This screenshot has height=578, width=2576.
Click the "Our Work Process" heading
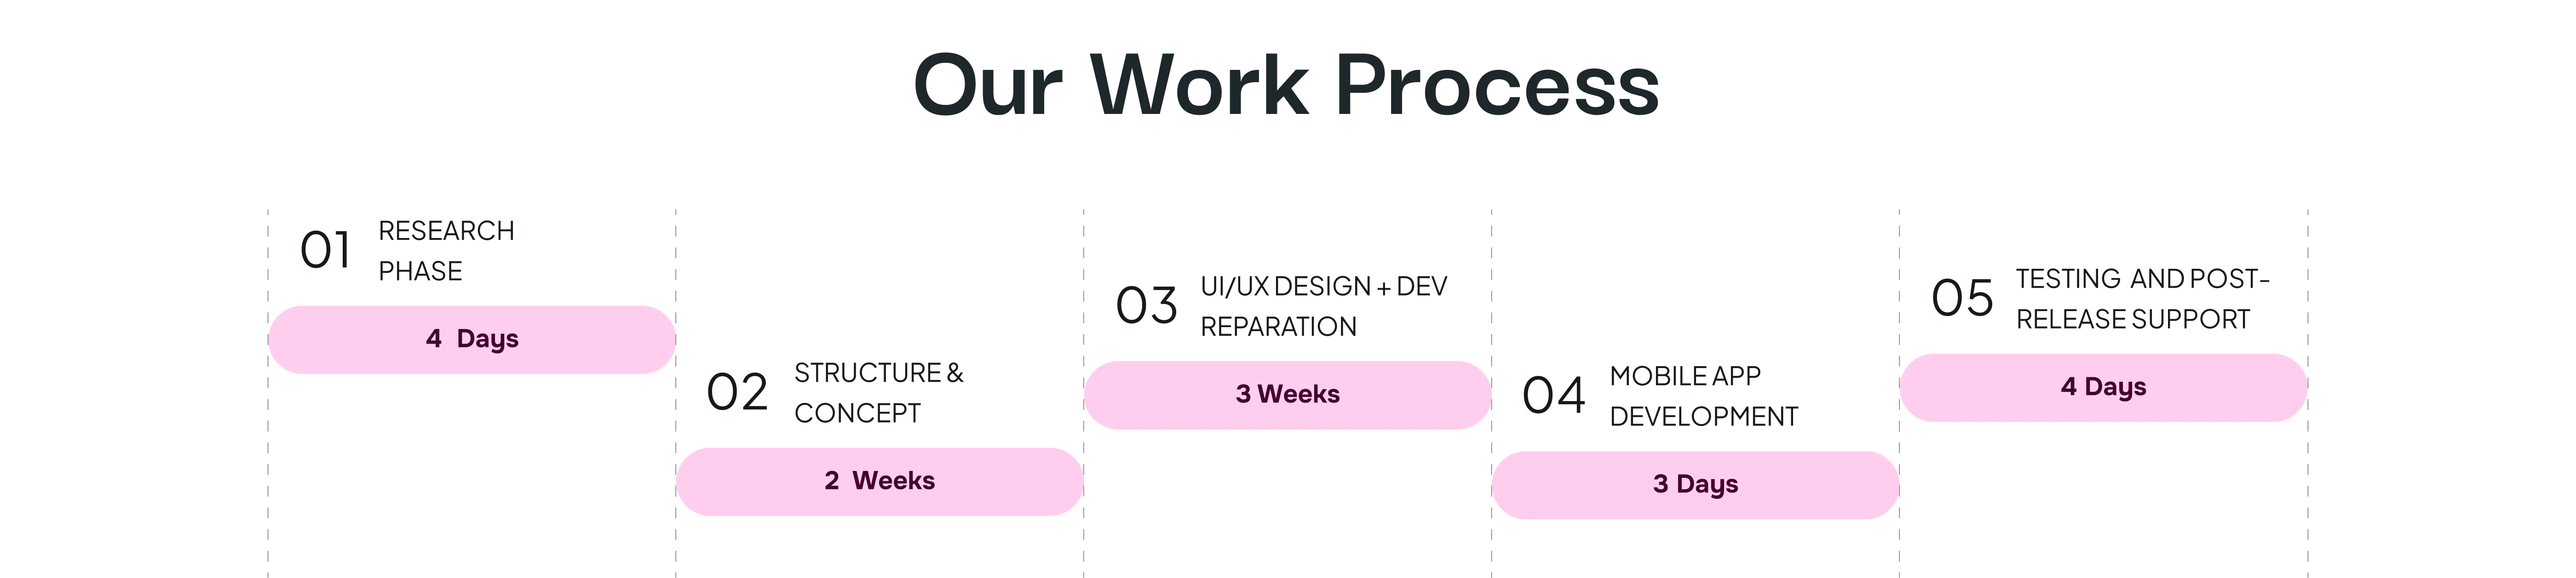click(x=1286, y=86)
